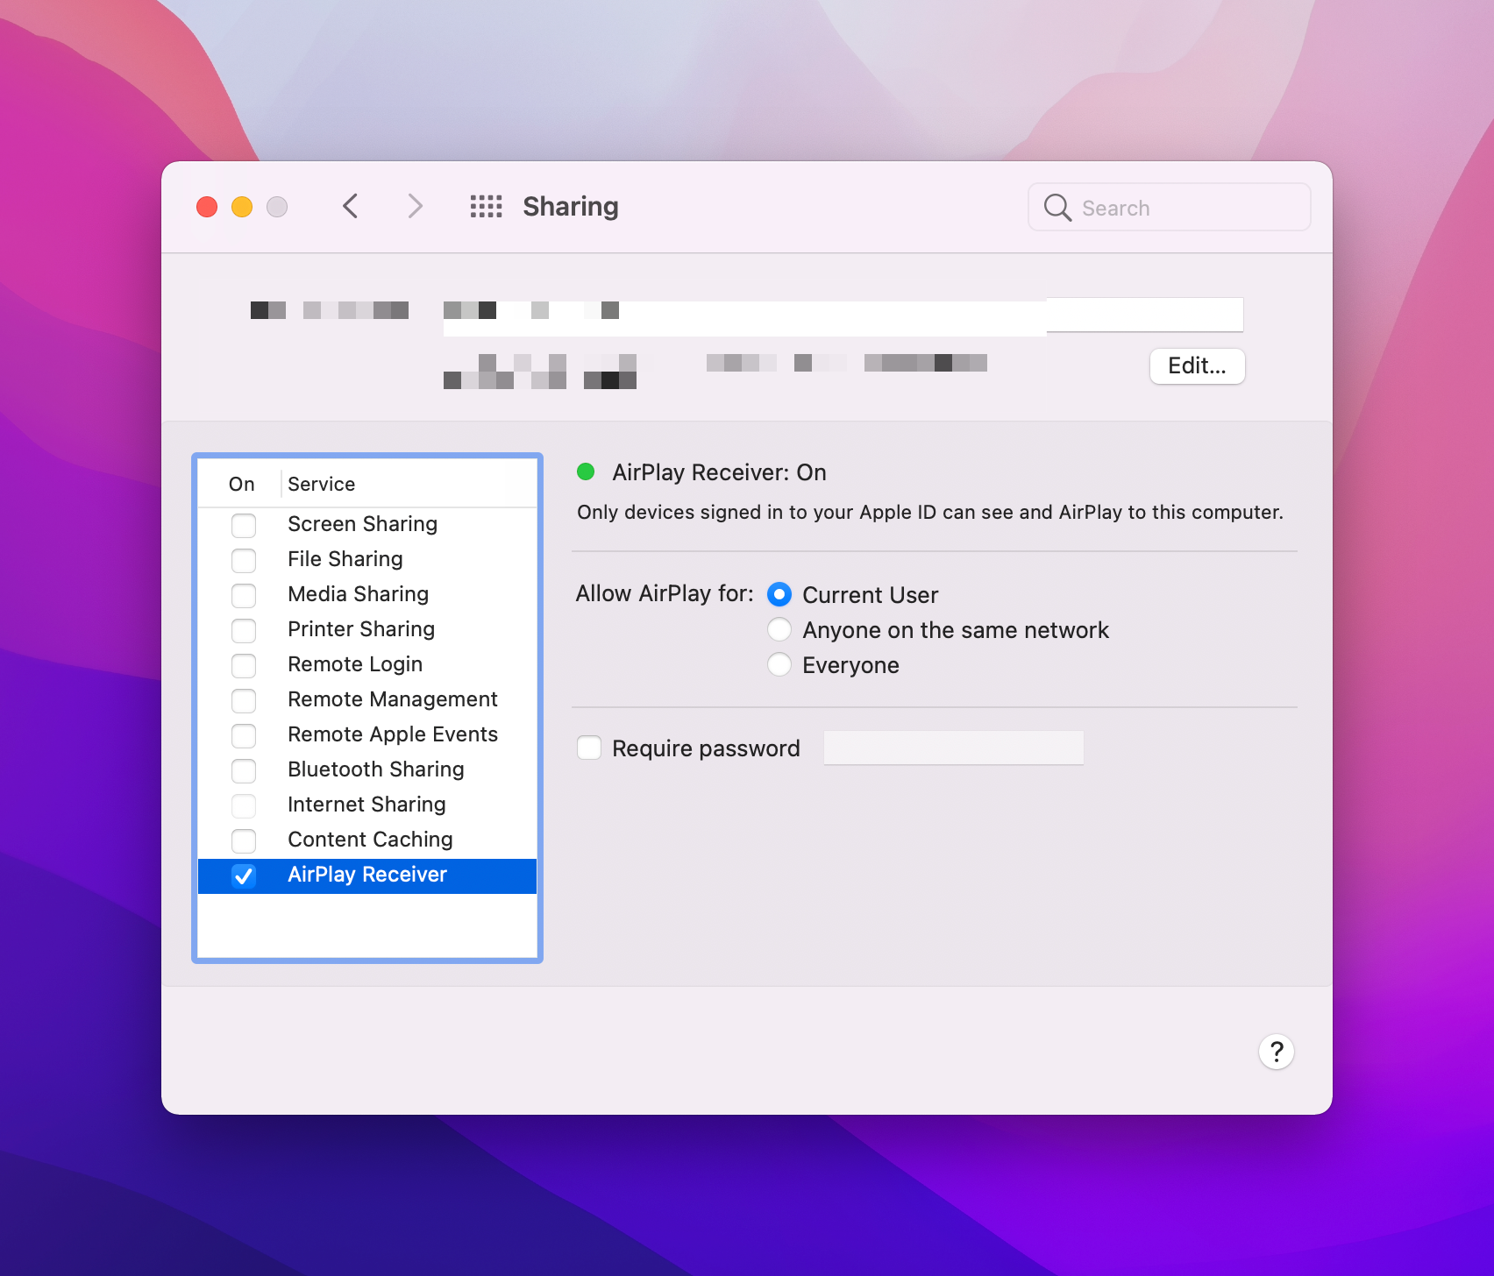Viewport: 1494px width, 1276px height.
Task: Choose Everyone for AirPlay access
Action: point(779,664)
